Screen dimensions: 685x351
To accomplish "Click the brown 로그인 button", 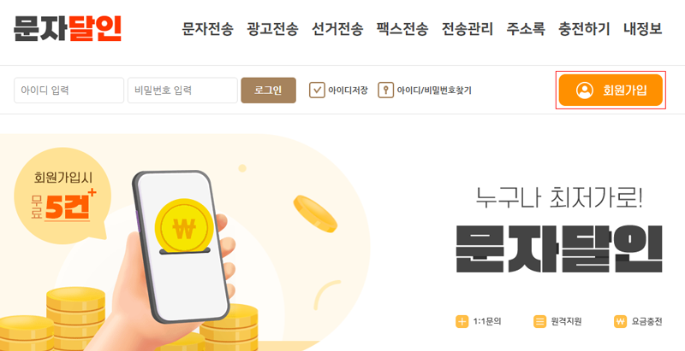I will pos(268,91).
